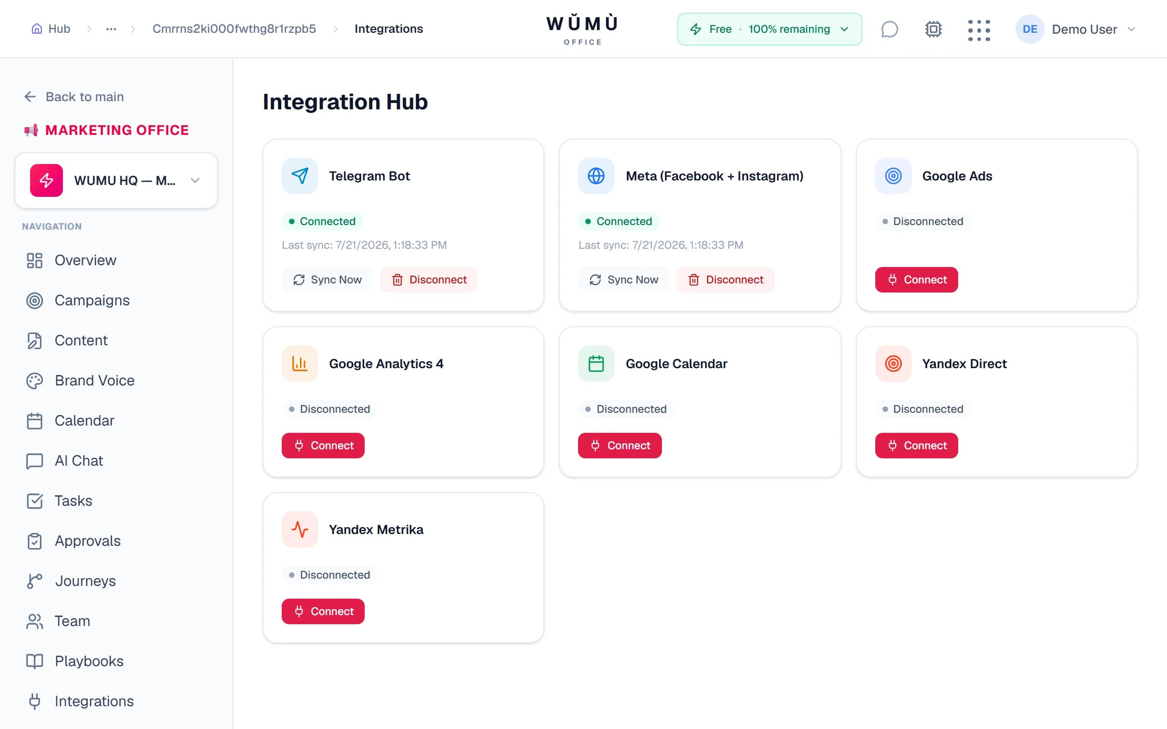Click the WUMU HQ lightning bolt logo

tap(46, 180)
